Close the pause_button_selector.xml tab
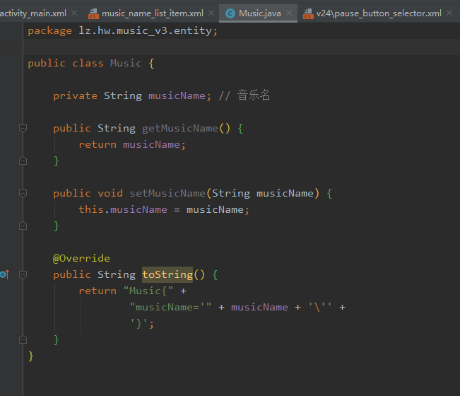460x396 pixels. [x=449, y=13]
